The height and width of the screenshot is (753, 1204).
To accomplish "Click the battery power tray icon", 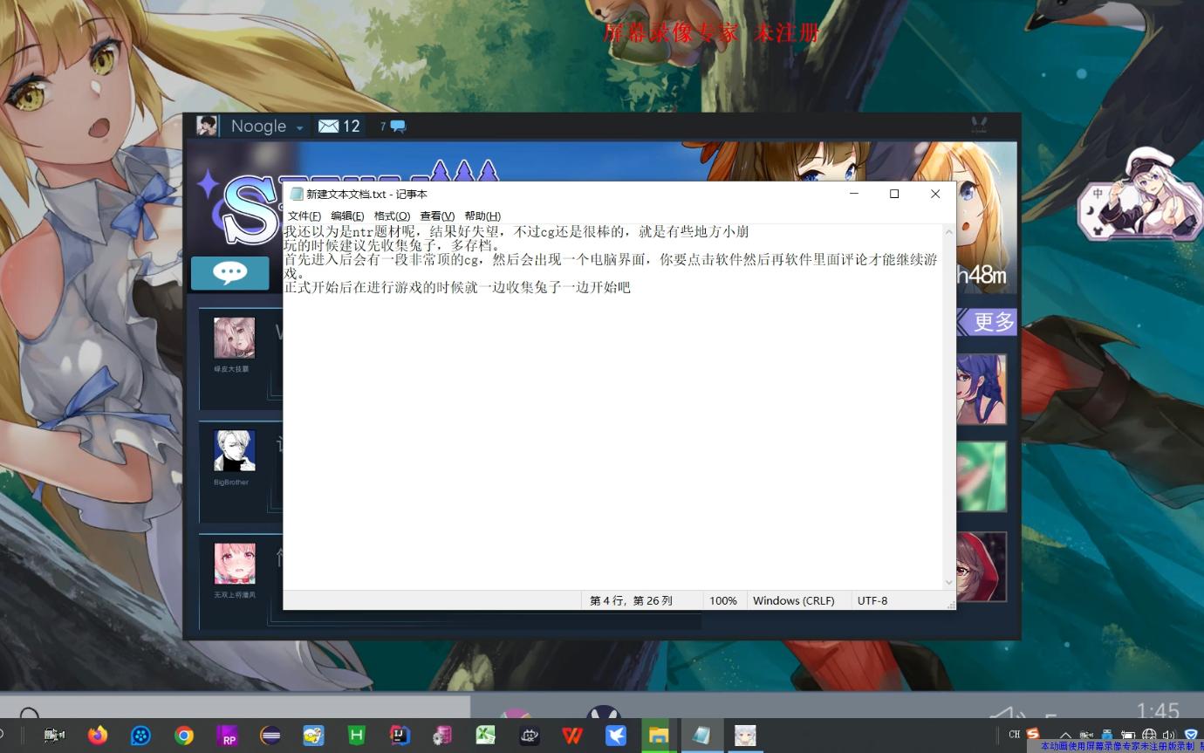I will tap(1128, 735).
